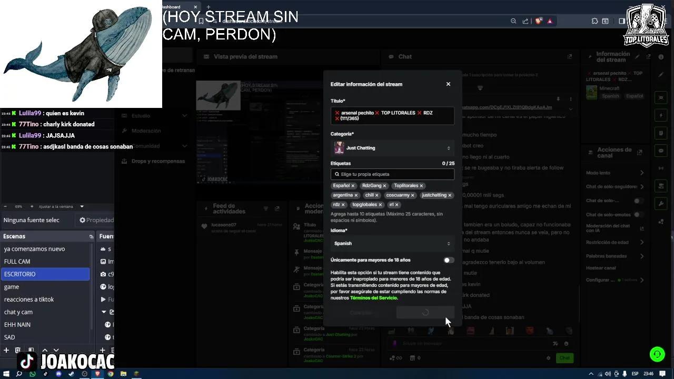The image size is (674, 379).
Task: Pop out the Acciones de canal panel
Action: [x=640, y=153]
